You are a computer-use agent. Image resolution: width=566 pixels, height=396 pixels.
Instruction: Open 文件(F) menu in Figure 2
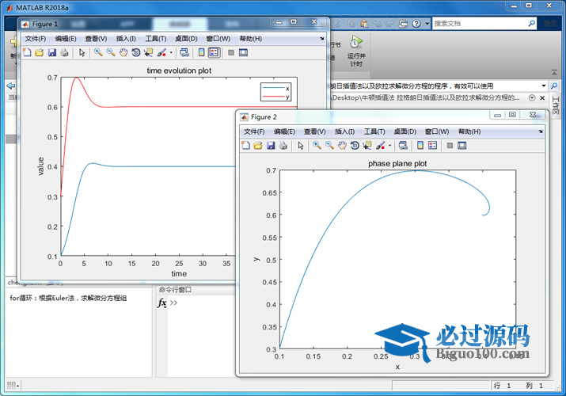tap(254, 131)
